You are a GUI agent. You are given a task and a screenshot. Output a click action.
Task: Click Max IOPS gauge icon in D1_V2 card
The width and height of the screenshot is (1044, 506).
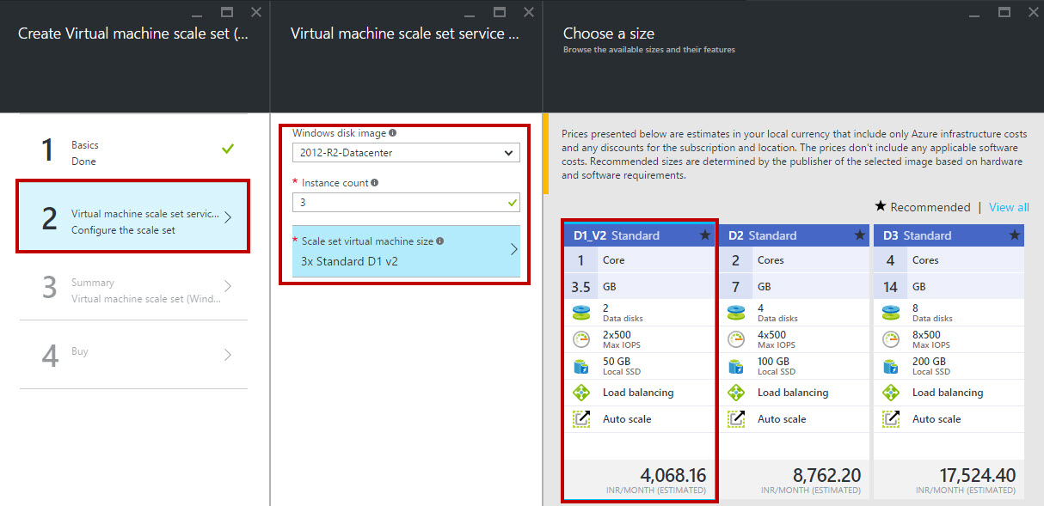581,339
